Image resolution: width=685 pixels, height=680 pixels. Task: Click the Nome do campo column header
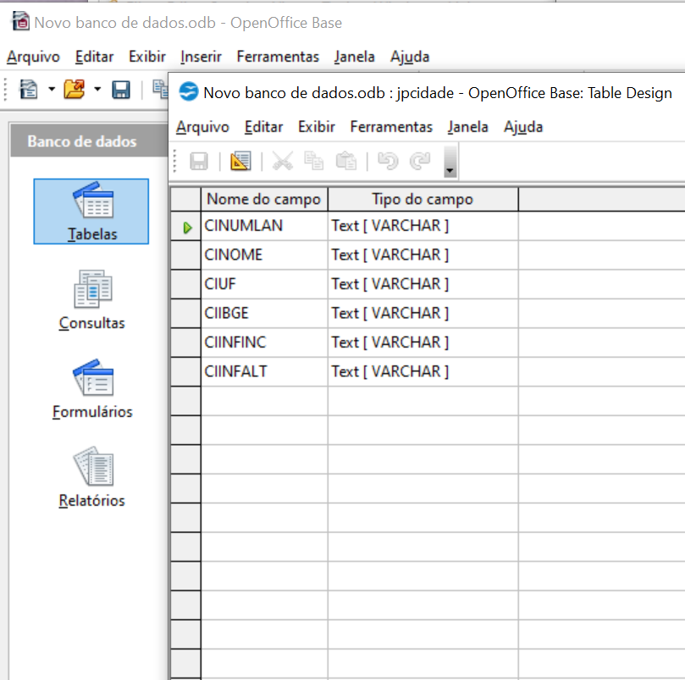point(263,200)
